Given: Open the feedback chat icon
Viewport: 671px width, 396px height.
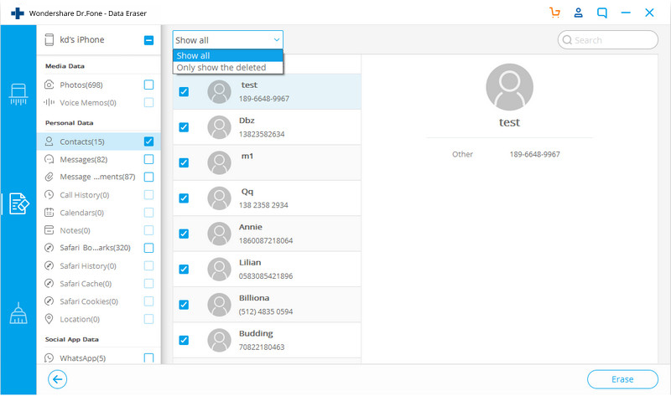Looking at the screenshot, I should click(602, 13).
